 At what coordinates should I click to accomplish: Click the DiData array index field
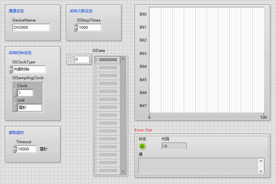click(x=82, y=59)
